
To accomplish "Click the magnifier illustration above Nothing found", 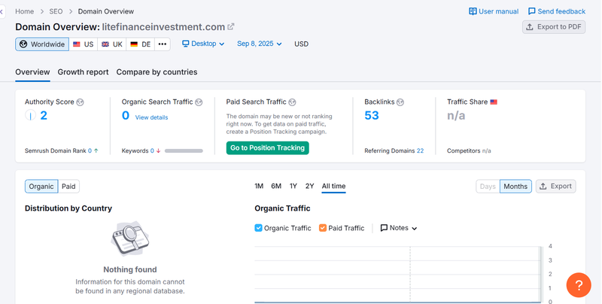I will click(130, 238).
